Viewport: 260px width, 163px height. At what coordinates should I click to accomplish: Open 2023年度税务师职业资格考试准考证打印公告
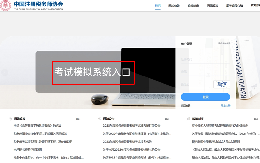click(x=132, y=126)
